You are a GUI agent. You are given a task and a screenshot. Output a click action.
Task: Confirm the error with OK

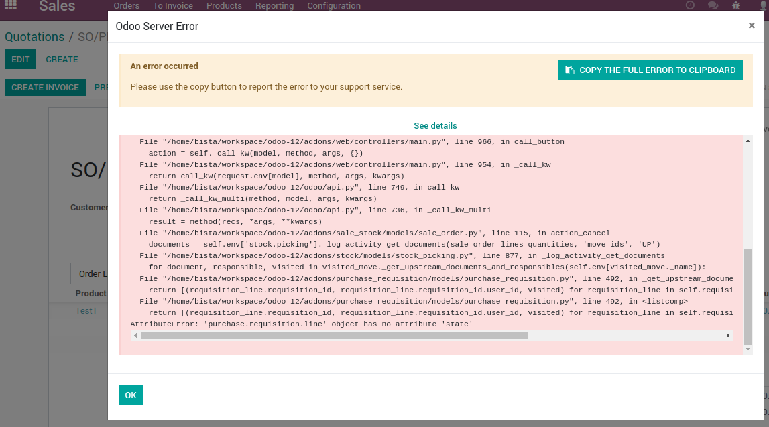[x=131, y=395]
